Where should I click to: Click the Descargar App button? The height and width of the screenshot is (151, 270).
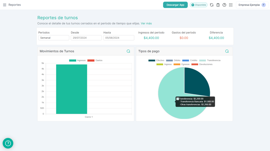[175, 5]
